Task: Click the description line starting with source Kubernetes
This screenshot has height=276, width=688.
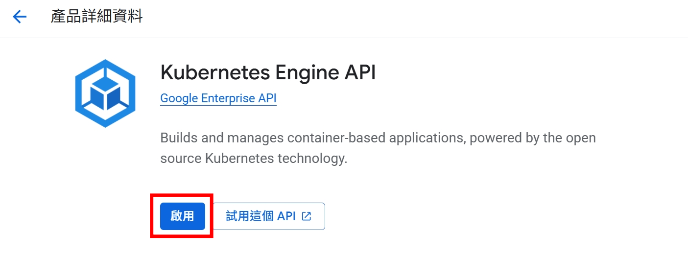Action: click(x=254, y=159)
